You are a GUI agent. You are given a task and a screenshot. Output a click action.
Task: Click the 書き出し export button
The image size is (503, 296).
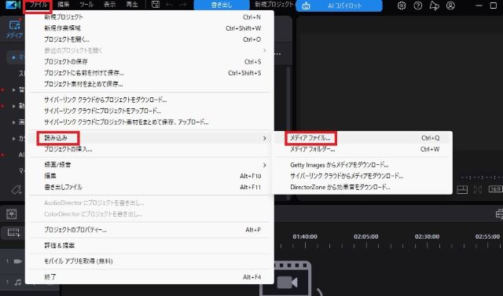tap(222, 5)
